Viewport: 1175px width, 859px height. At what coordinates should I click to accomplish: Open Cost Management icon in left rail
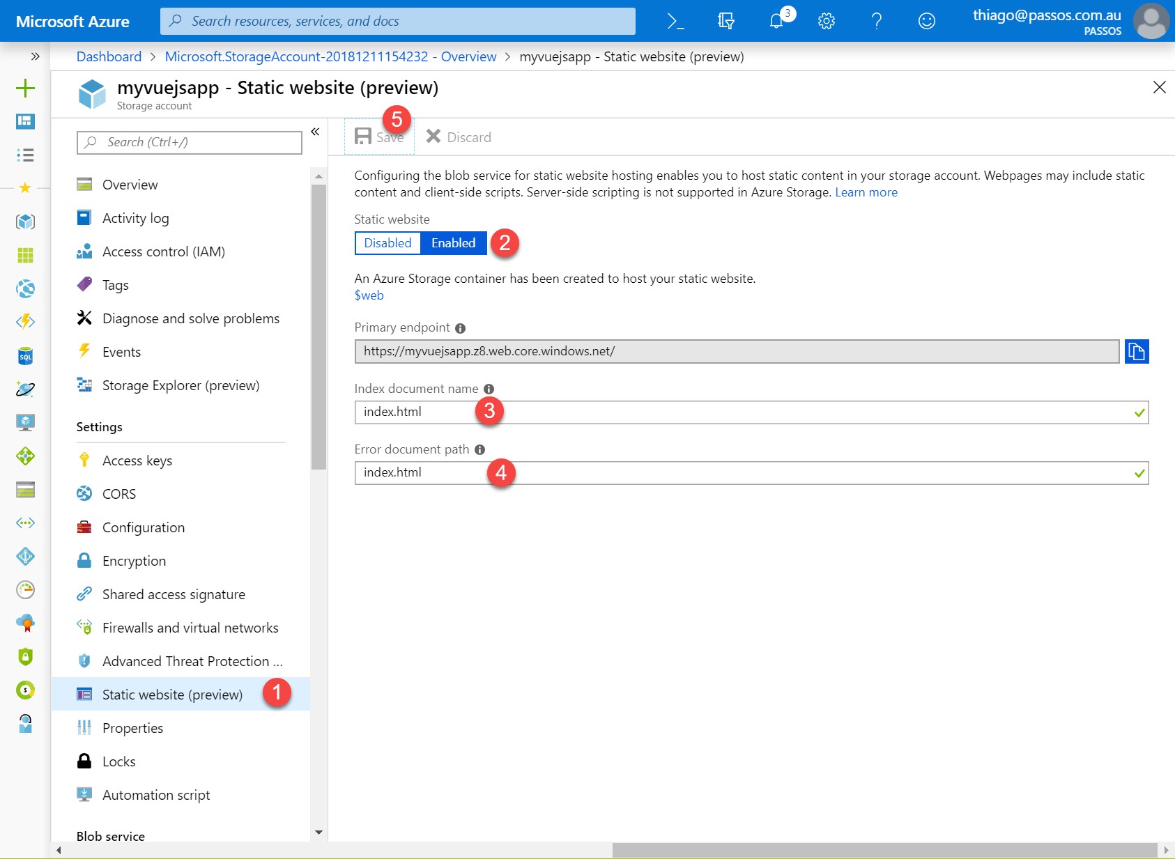(x=25, y=690)
